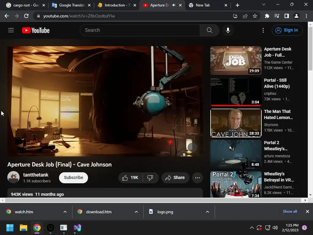Expand logo.png download options
The height and width of the screenshot is (235, 313).
tap(208, 212)
